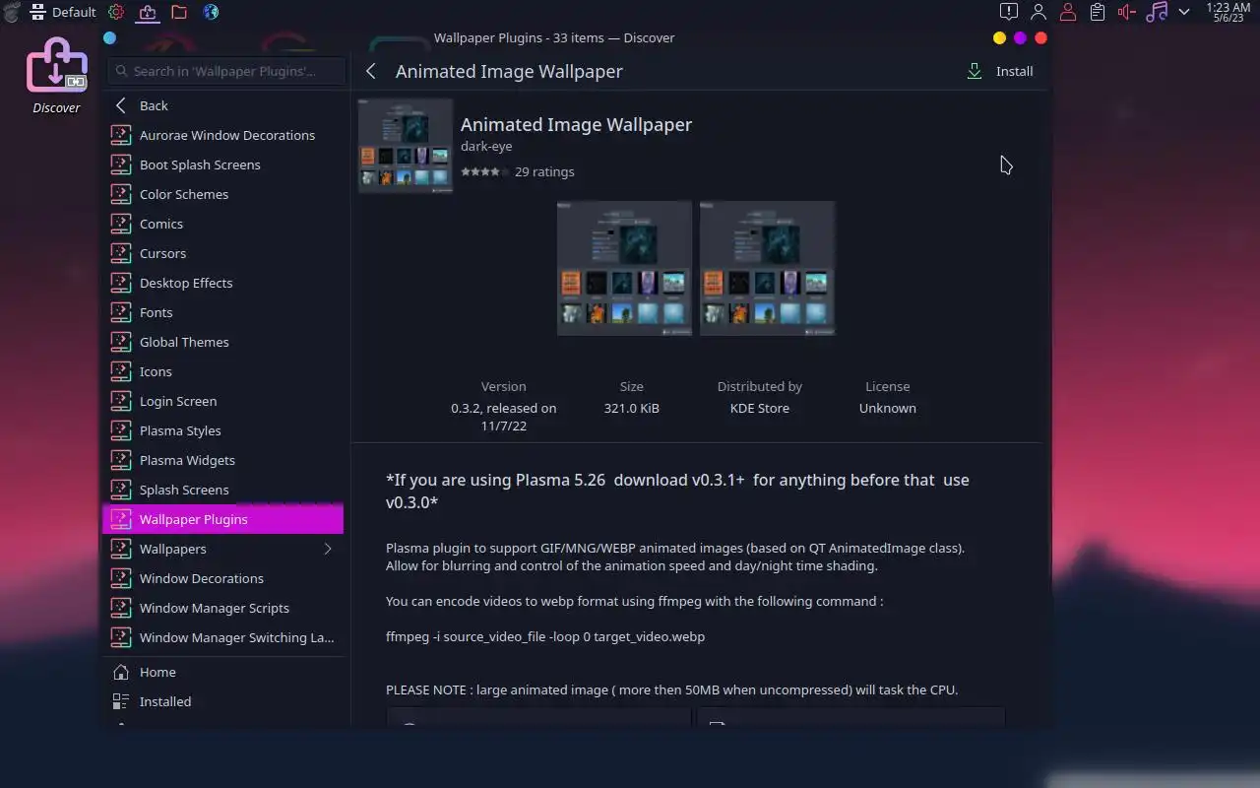Click the Unknown license value
Viewport: 1260px width, 788px height.
(x=888, y=408)
